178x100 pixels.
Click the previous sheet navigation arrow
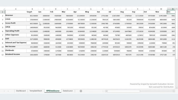pyautogui.click(x=4, y=91)
